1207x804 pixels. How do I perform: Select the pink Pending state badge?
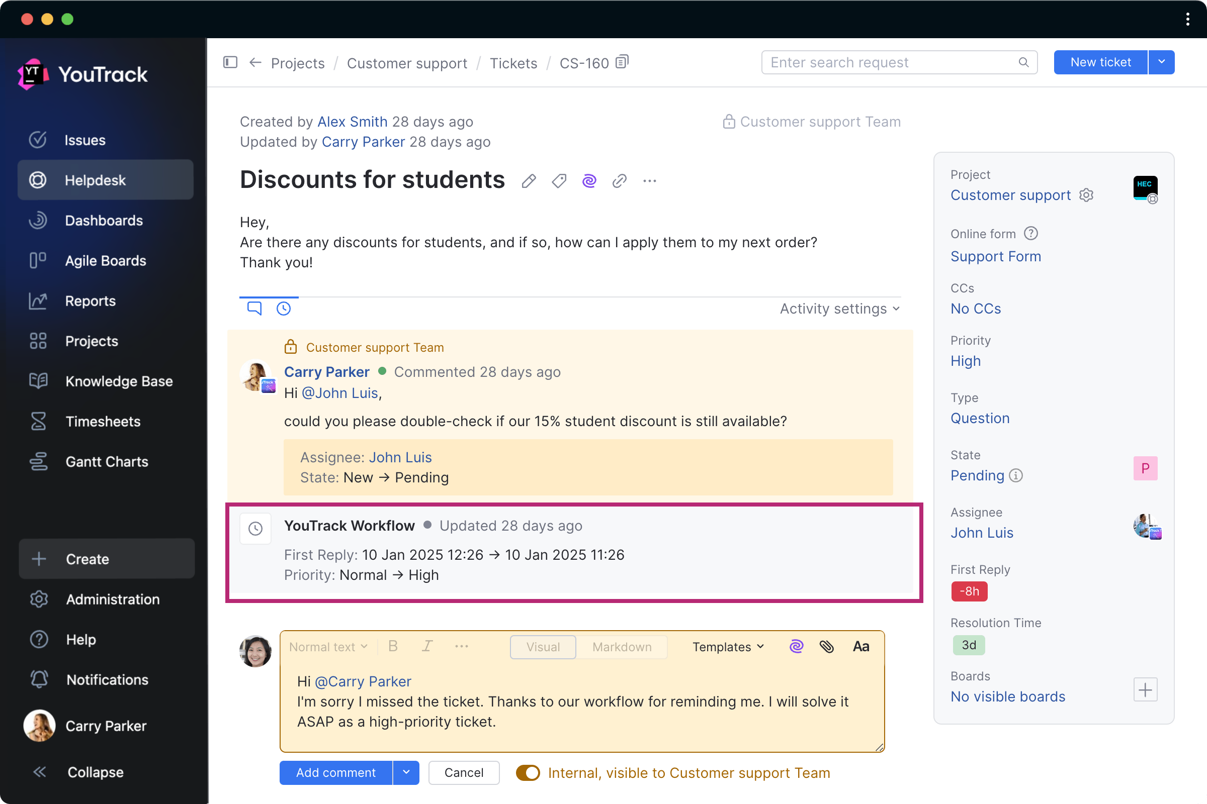tap(1146, 468)
